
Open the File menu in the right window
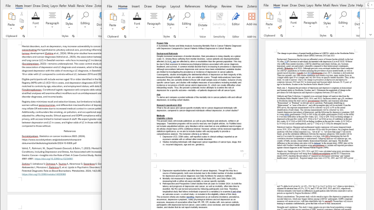(x=266, y=5)
